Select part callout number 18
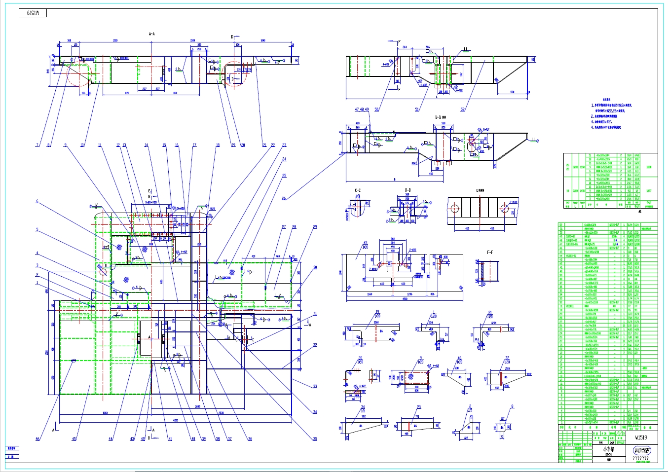The image size is (668, 472). [218, 145]
